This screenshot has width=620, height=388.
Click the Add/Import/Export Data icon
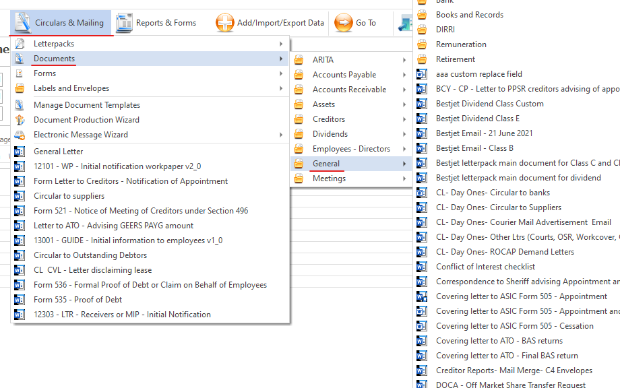pos(224,22)
